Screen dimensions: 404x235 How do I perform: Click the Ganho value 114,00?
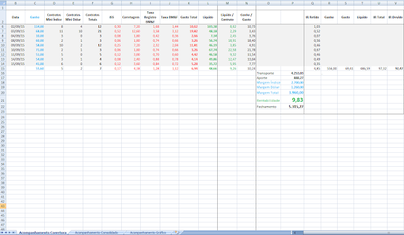click(35, 27)
